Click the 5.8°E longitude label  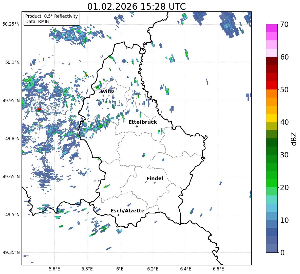click(87, 269)
